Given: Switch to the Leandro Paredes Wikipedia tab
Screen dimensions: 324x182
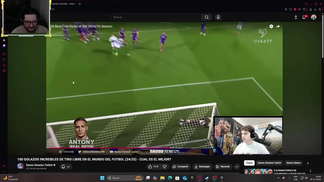Looking at the screenshot, I should pyautogui.click(x=63, y=4).
